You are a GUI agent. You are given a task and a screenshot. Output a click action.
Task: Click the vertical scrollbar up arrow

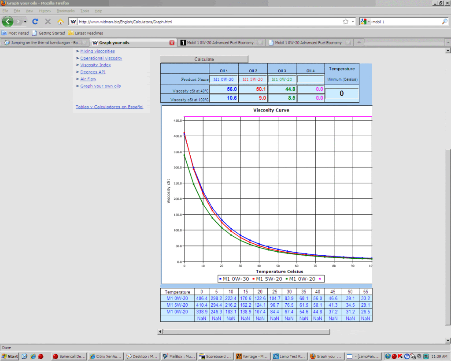click(448, 51)
